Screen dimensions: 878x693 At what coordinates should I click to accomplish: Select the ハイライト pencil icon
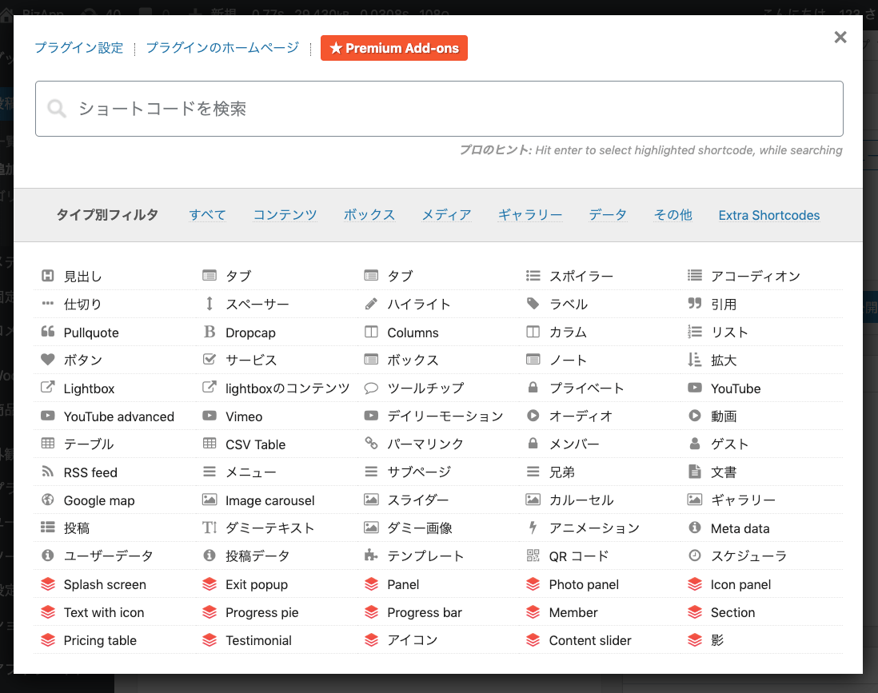pyautogui.click(x=371, y=304)
